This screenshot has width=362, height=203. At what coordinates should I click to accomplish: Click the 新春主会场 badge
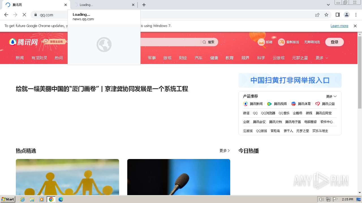55,42
